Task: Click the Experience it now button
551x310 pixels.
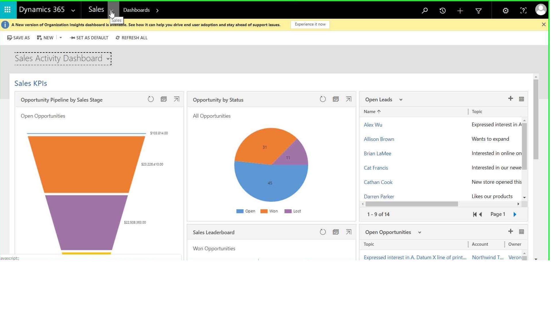Action: coord(310,24)
